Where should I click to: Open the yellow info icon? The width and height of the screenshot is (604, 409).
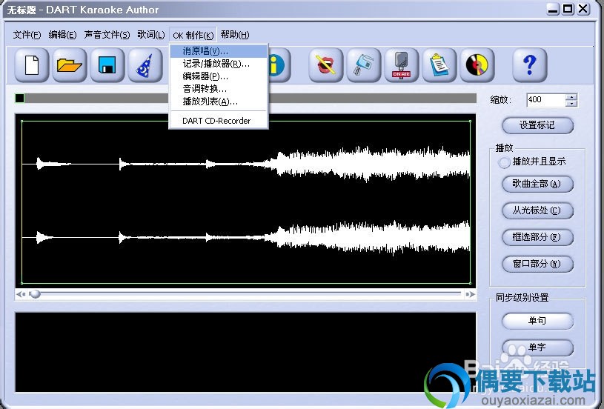tap(277, 65)
